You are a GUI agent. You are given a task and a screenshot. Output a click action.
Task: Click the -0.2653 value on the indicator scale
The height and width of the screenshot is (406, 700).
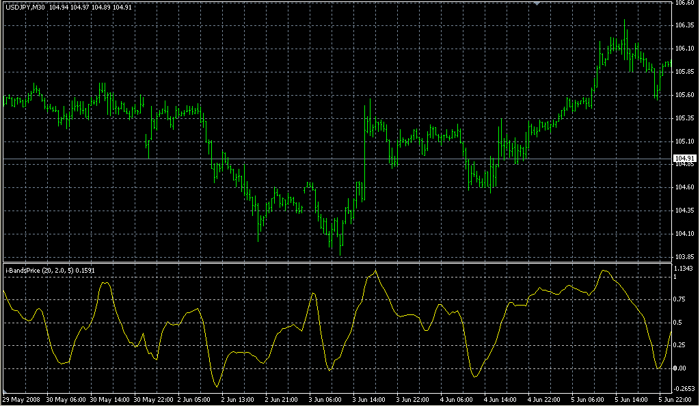pyautogui.click(x=682, y=388)
